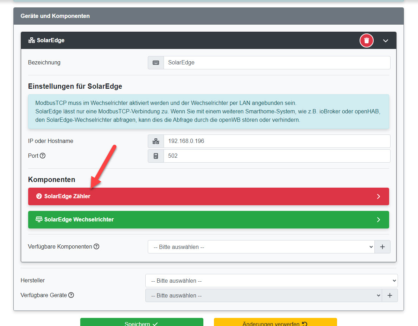Open the Verfügbare Komponenten dropdown
Screen dimensions: 418x326
261,247
